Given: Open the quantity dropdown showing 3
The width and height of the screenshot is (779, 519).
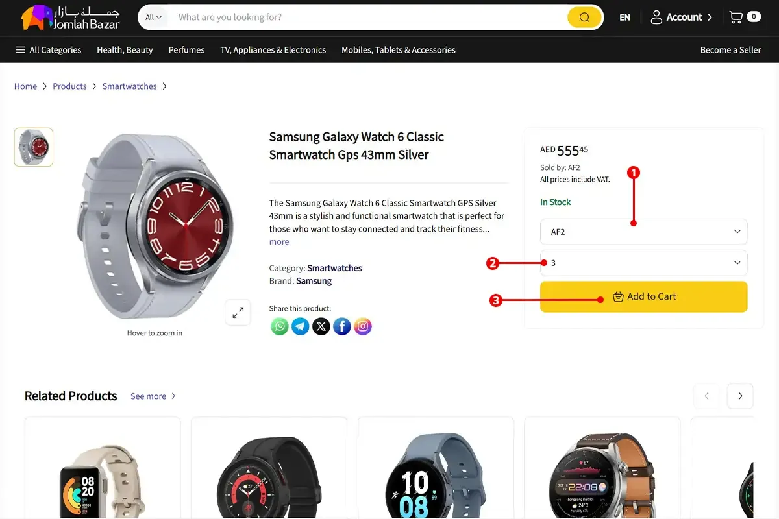Looking at the screenshot, I should click(x=643, y=263).
